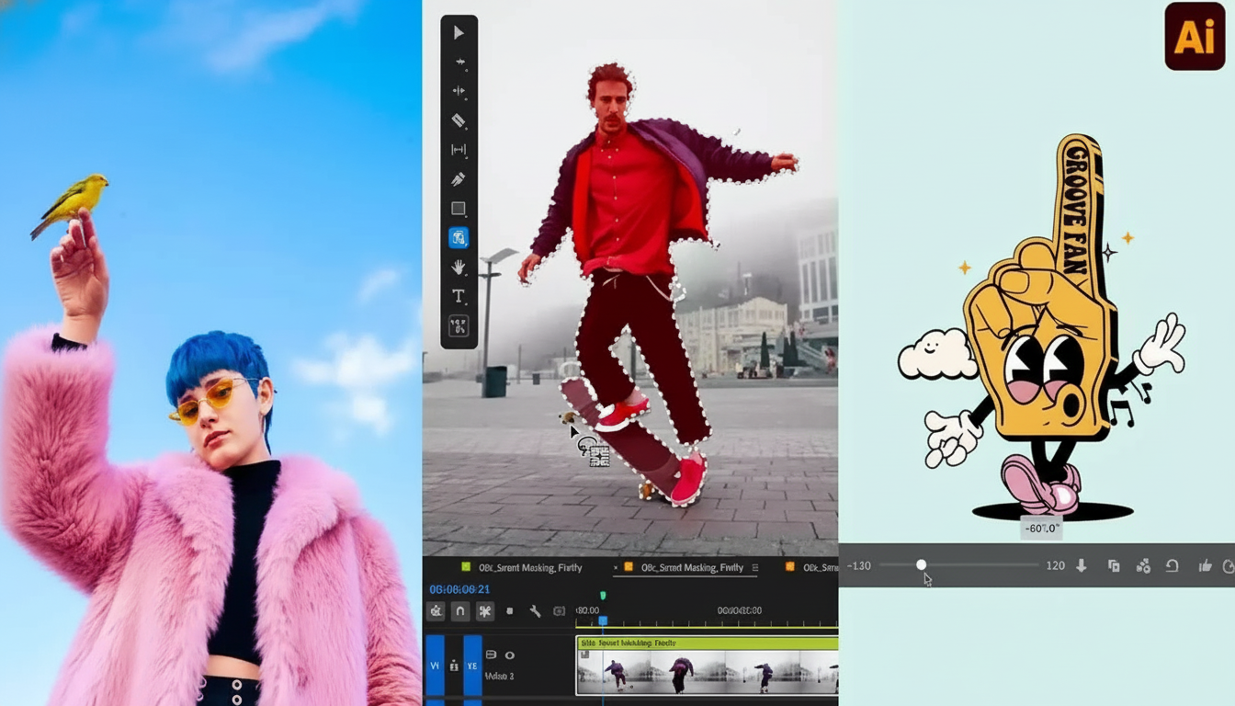
Task: Click the thumbs-up feedback button
Action: tap(1207, 565)
